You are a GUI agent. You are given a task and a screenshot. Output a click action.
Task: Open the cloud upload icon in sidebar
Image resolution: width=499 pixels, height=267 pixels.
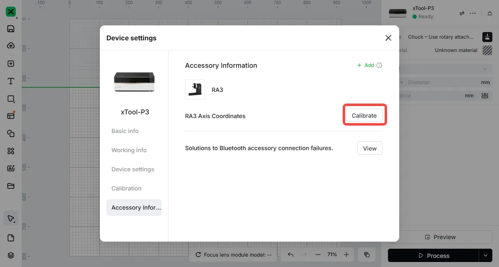click(x=11, y=46)
